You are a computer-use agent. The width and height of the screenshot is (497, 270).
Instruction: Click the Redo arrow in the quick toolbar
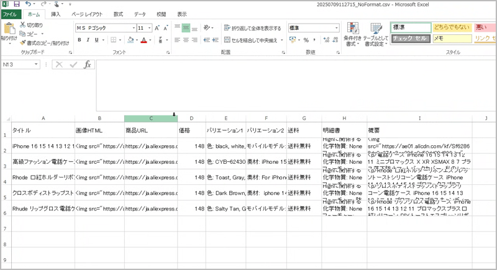[43, 4]
